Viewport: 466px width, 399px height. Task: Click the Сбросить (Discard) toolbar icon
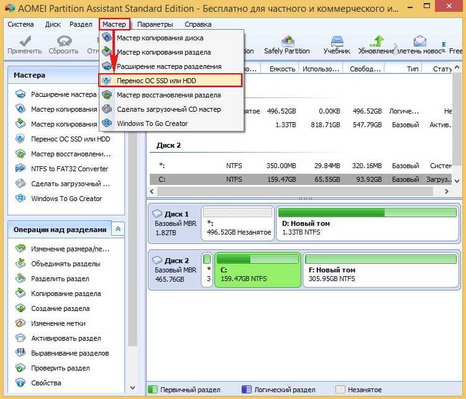[63, 42]
